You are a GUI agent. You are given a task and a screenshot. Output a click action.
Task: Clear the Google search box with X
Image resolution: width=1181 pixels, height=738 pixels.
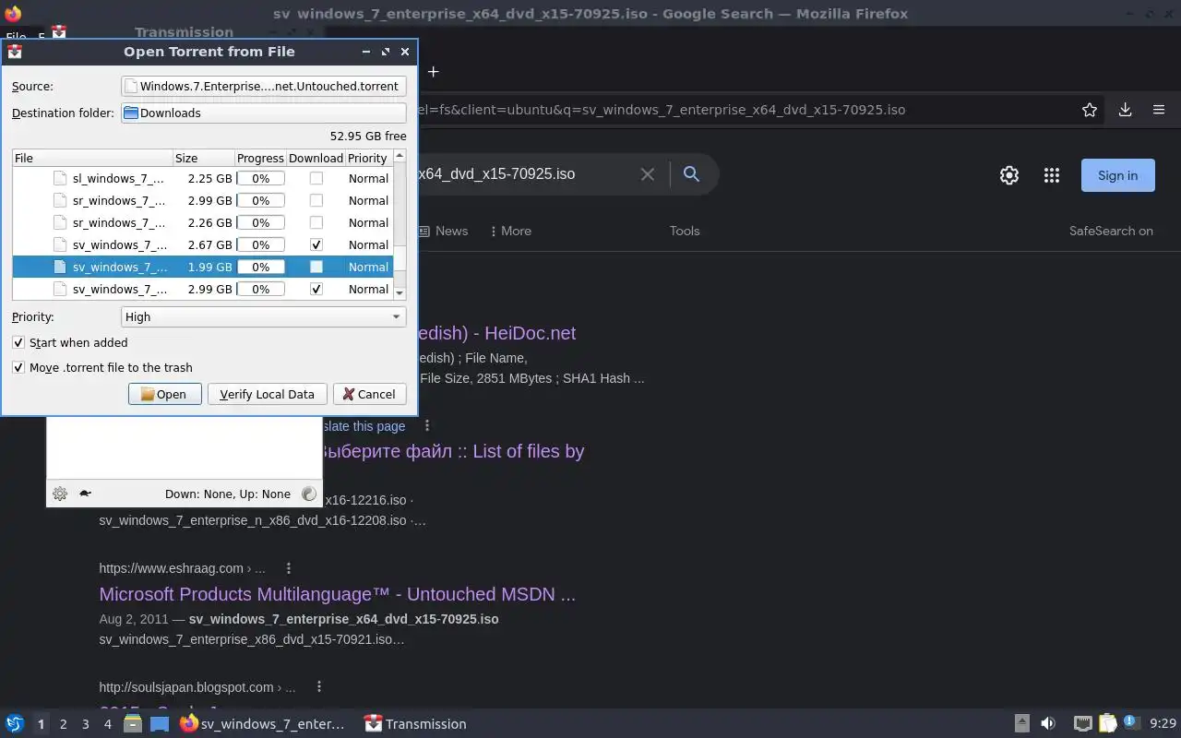[x=648, y=174]
